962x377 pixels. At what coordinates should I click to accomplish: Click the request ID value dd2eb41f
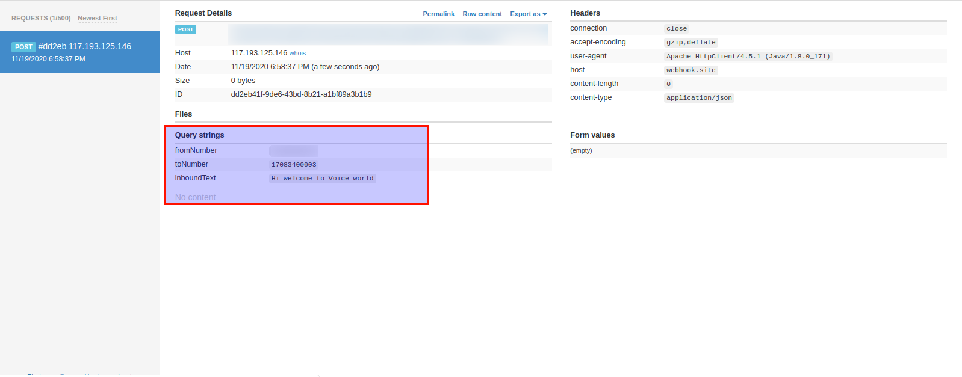click(x=301, y=94)
